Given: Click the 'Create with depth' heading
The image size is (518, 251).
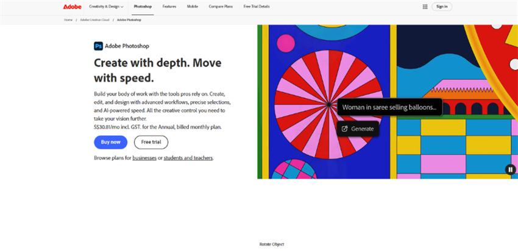Looking at the screenshot, I should click(x=158, y=70).
